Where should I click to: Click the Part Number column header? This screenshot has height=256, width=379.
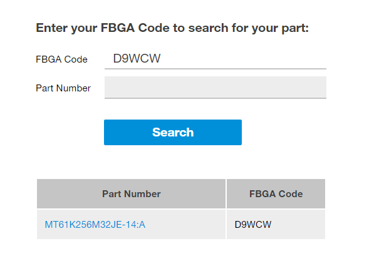(131, 194)
